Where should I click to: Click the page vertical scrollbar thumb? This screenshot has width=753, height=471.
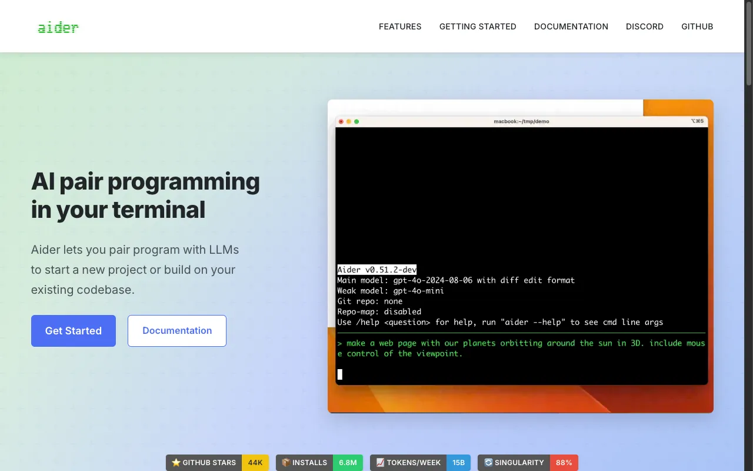click(749, 44)
